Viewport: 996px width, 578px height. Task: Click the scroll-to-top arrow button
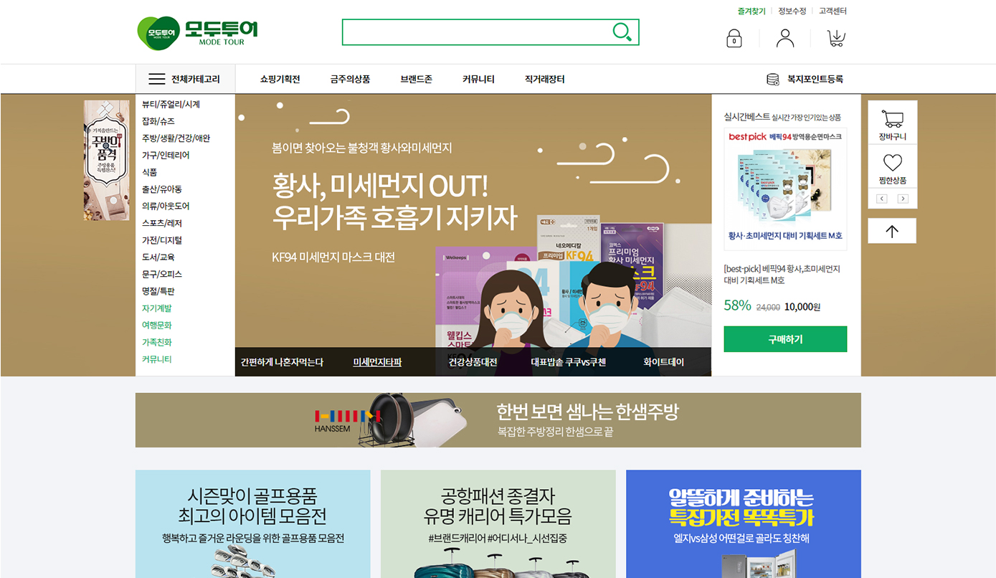pyautogui.click(x=892, y=231)
